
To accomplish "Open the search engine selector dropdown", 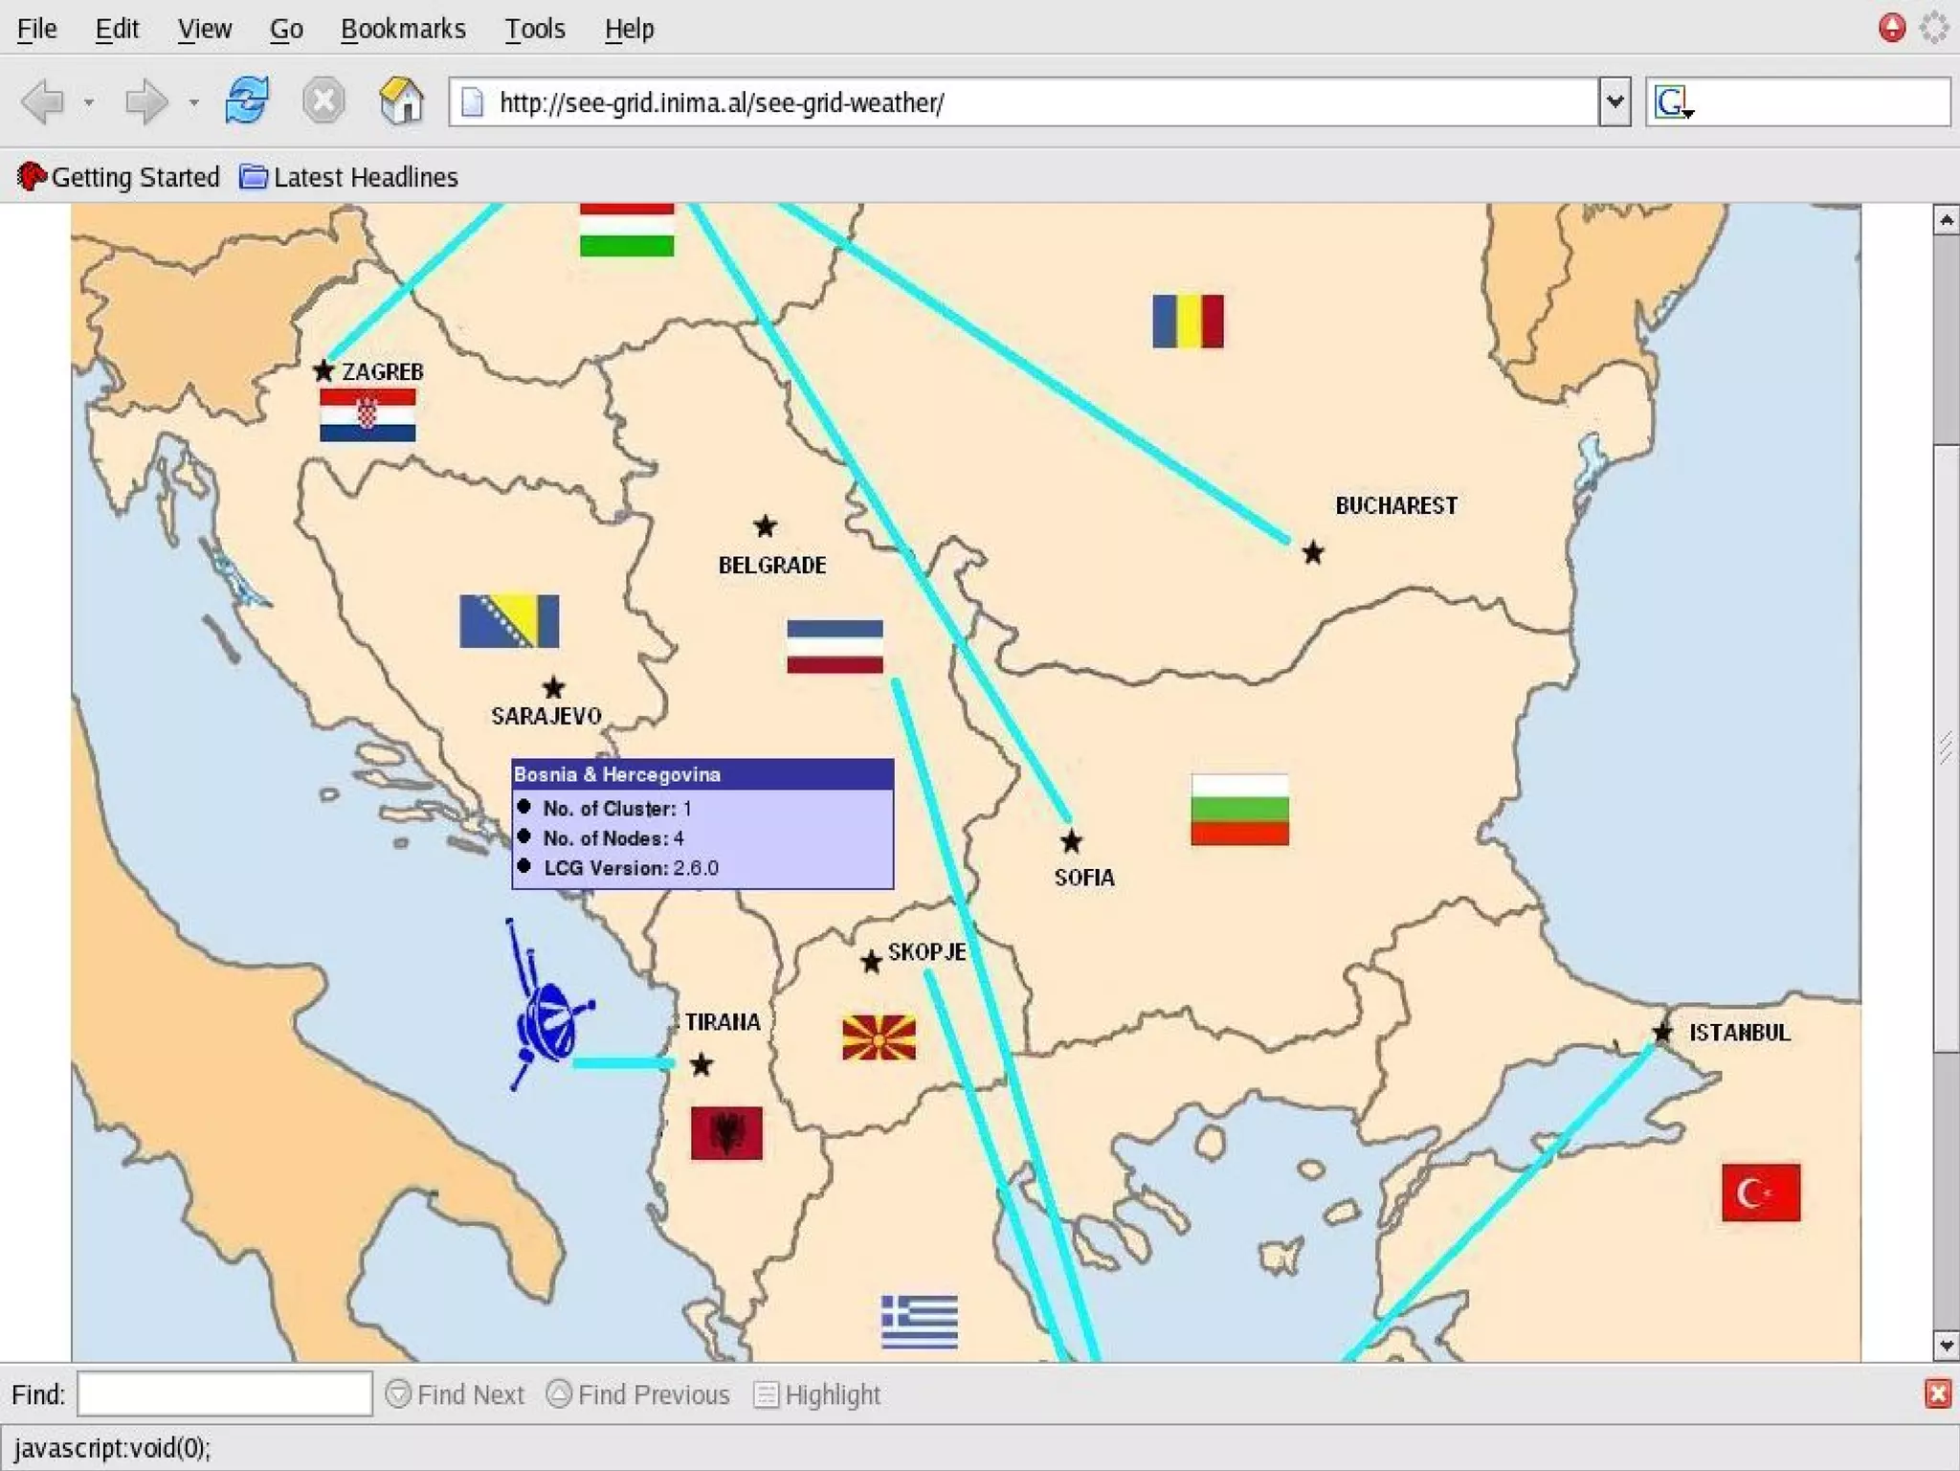I will point(1674,102).
